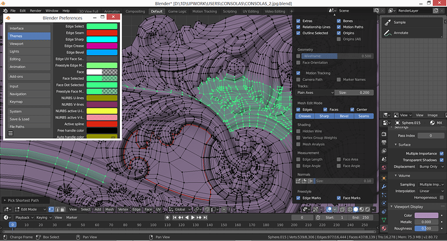Screen dimensions: 447x241
Task: Click the preferences hamburger menu icon
Action: (10, 133)
